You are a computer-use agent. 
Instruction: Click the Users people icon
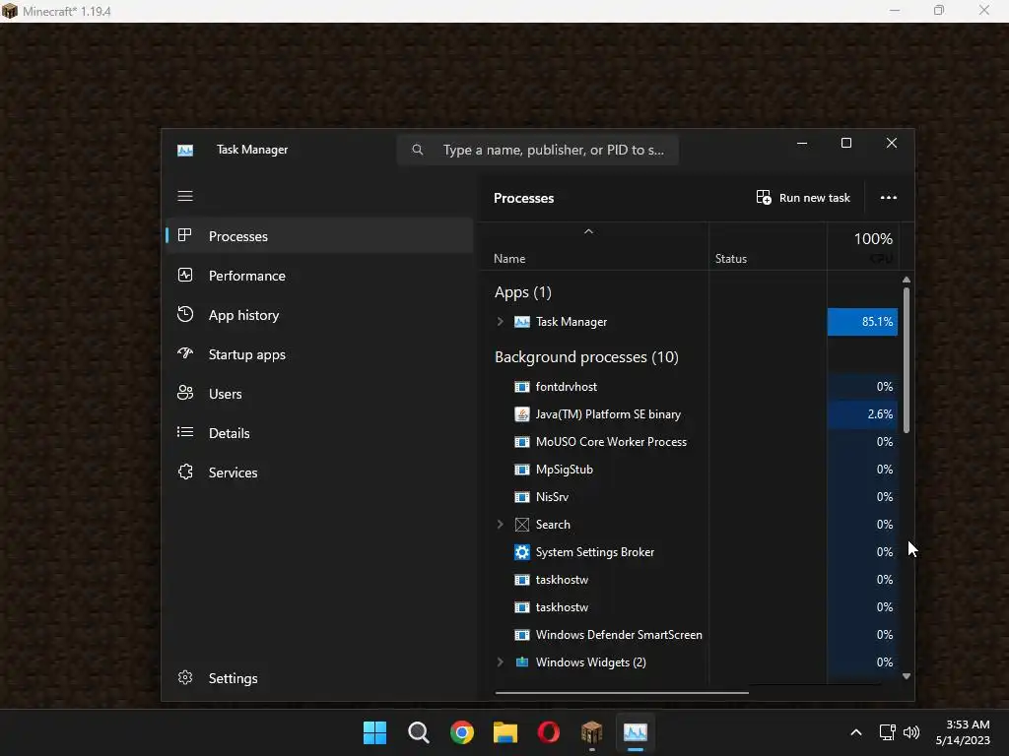coord(185,393)
